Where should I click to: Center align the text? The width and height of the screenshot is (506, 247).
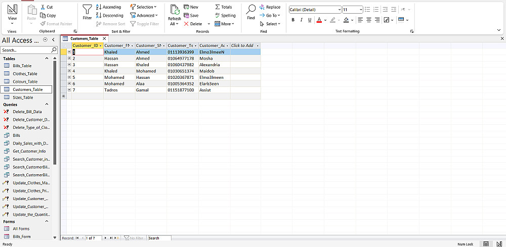point(368,20)
